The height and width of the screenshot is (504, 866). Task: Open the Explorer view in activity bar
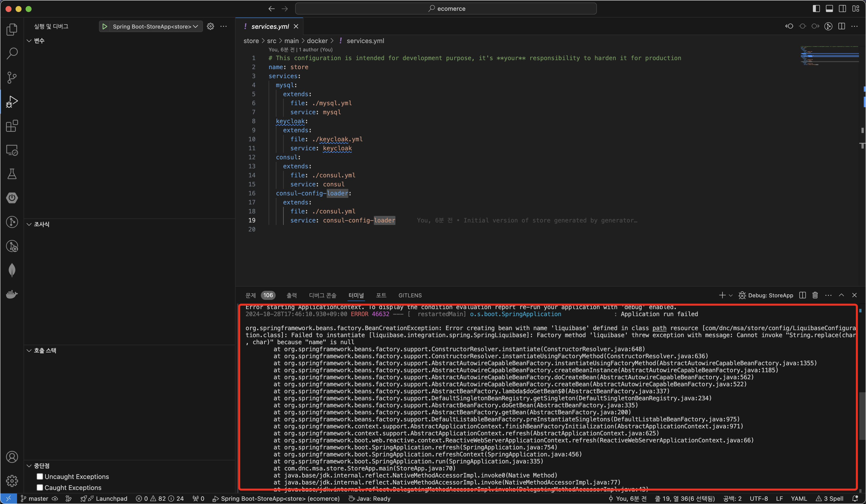[x=12, y=30]
